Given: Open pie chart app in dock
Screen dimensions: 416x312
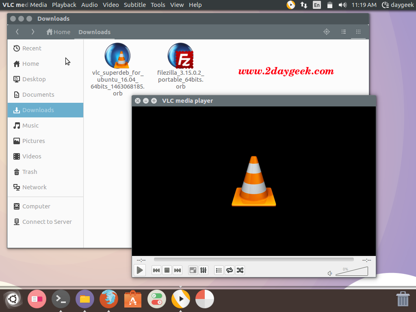Looking at the screenshot, I should [x=205, y=299].
